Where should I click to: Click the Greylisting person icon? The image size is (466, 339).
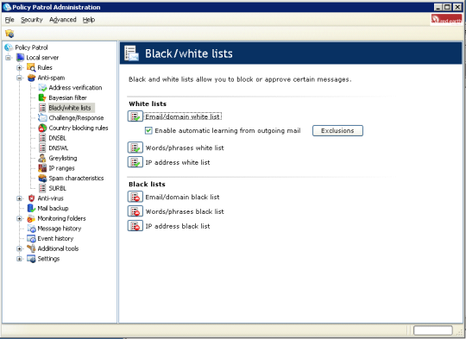42,158
